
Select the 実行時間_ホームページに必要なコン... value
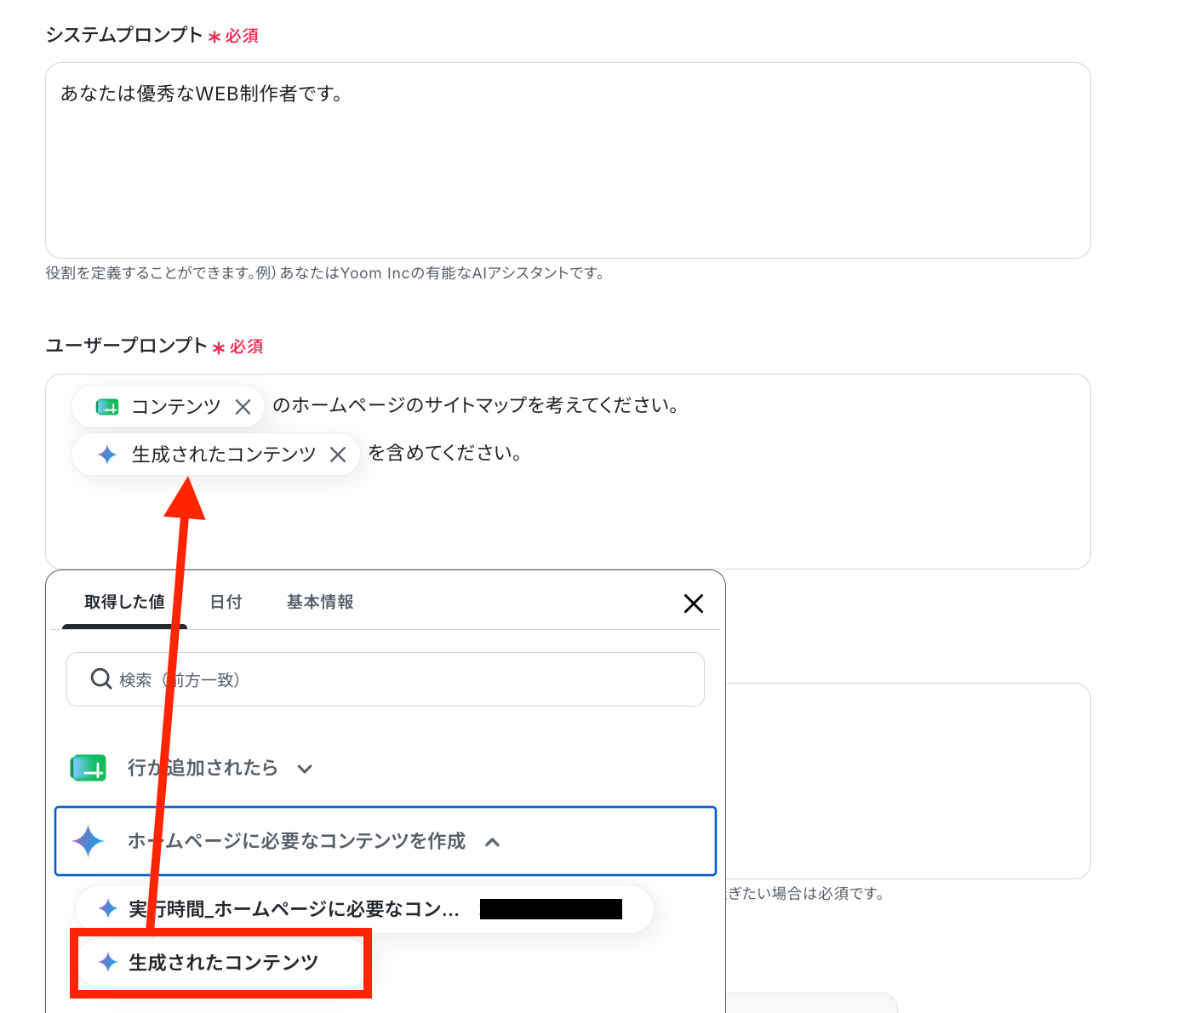point(364,909)
